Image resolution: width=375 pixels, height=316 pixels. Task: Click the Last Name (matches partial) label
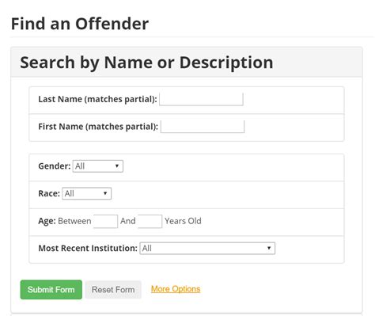(x=97, y=99)
